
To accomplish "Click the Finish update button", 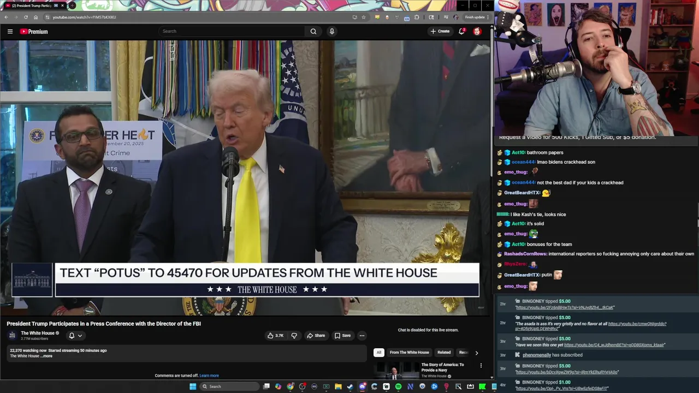I will pyautogui.click(x=477, y=17).
